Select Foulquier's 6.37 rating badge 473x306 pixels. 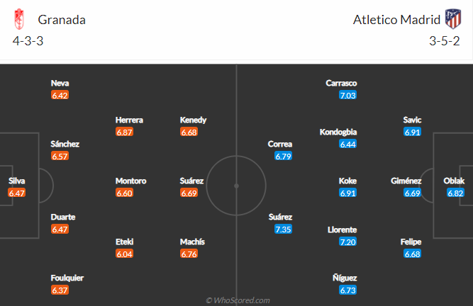click(x=60, y=290)
